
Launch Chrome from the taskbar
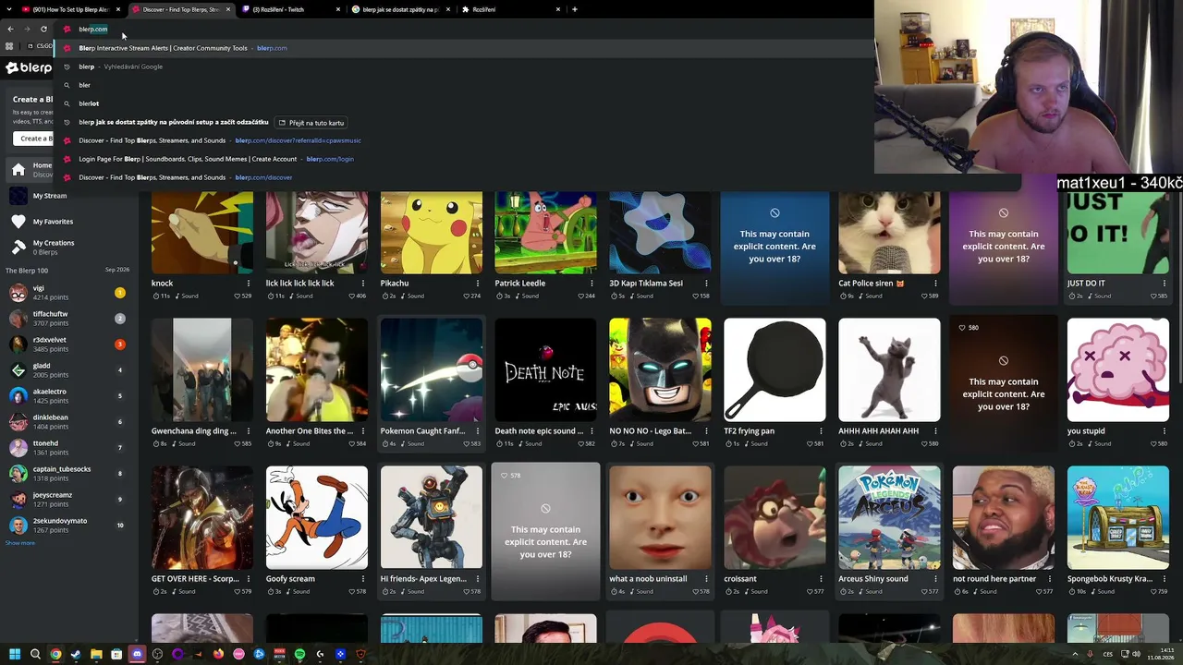55,655
